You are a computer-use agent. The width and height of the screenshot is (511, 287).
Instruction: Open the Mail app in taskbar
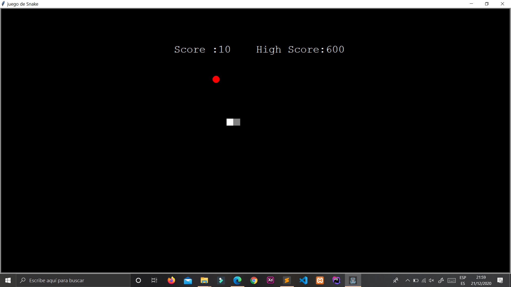(188, 280)
